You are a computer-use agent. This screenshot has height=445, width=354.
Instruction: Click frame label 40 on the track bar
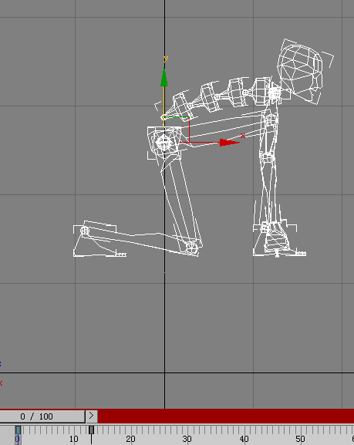[x=244, y=440]
